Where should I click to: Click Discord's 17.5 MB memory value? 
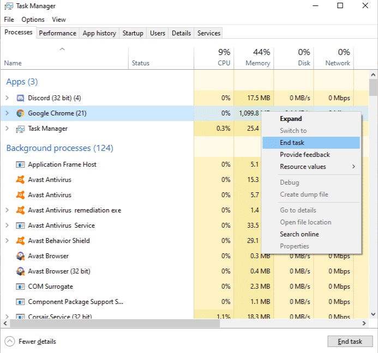pos(259,98)
